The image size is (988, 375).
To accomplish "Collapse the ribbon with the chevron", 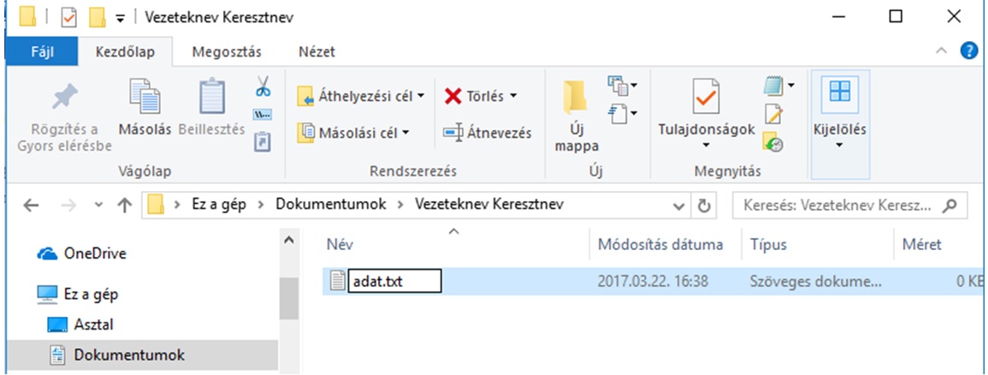I will 941,51.
